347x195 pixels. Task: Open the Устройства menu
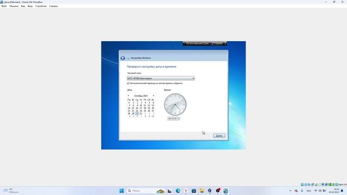[41, 6]
